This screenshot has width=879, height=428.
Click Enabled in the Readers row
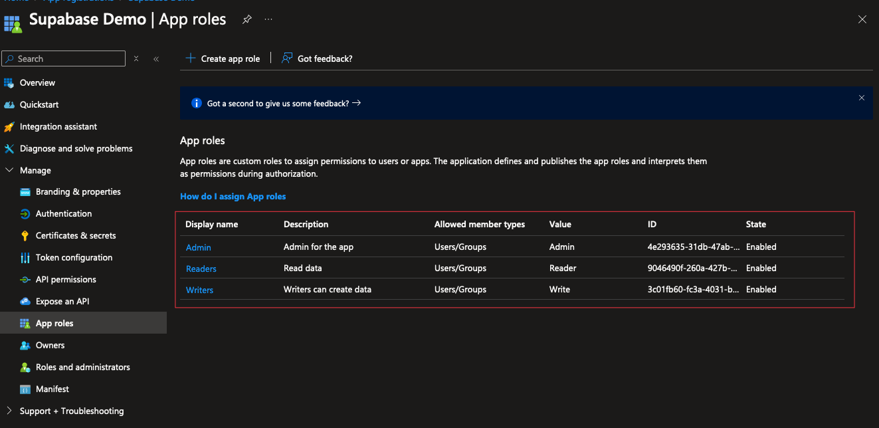coord(761,268)
